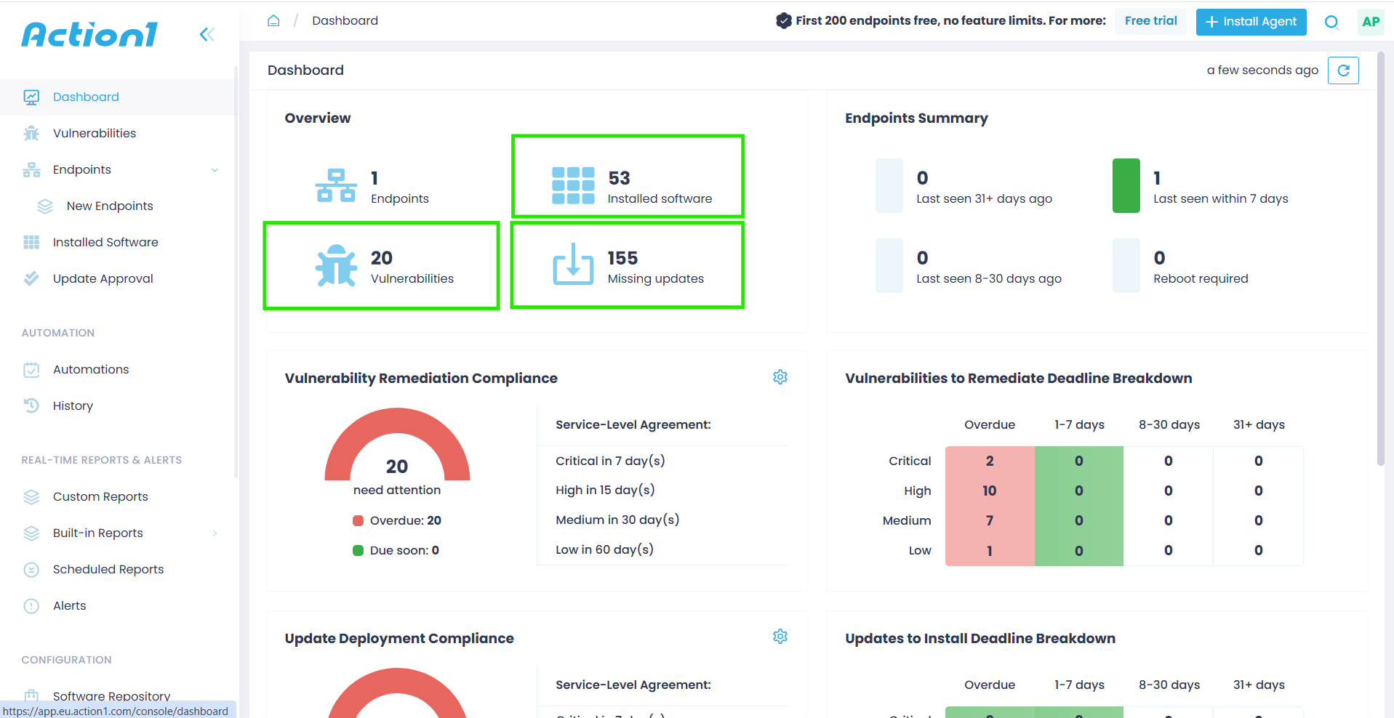The width and height of the screenshot is (1394, 718).
Task: Click the Missing updates download icon
Action: (x=573, y=265)
